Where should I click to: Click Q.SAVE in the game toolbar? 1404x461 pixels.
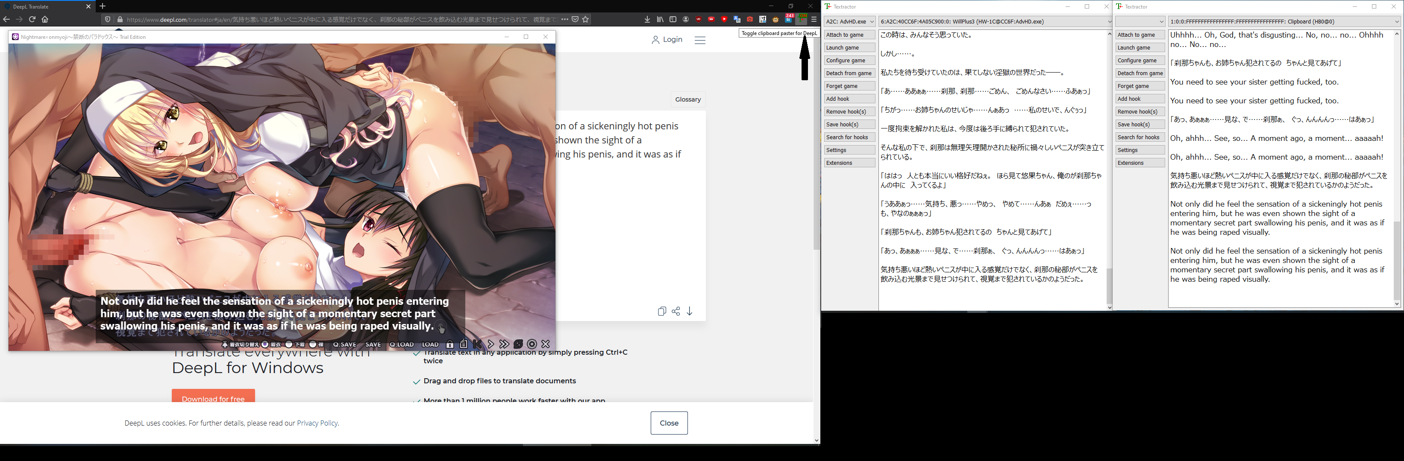click(x=345, y=344)
